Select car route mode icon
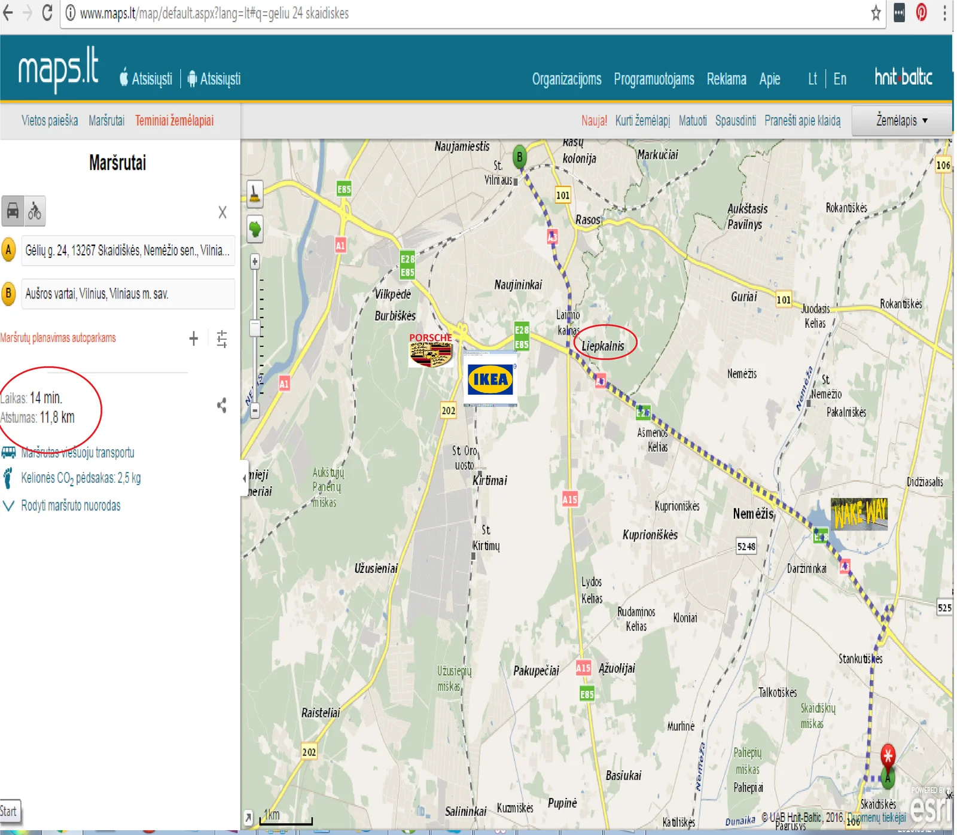 pos(13,211)
